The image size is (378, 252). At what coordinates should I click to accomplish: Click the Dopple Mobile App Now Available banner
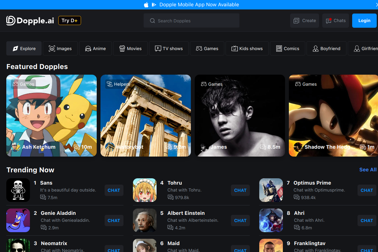coord(189,5)
